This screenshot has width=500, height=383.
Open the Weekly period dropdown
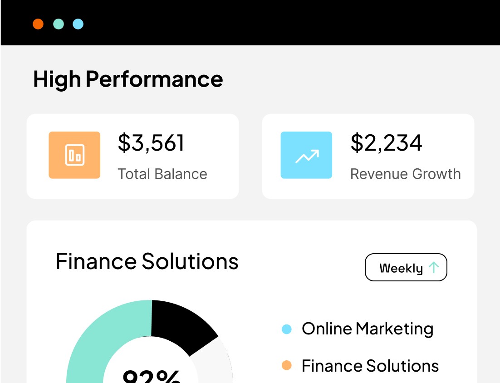point(406,267)
